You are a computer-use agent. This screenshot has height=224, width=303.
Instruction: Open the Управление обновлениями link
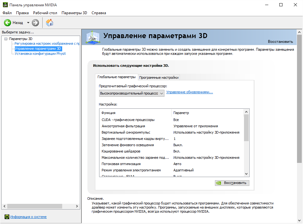pos(189,92)
